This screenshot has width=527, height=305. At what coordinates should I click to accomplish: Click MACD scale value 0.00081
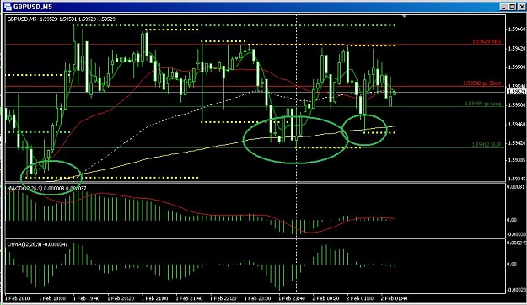516,186
